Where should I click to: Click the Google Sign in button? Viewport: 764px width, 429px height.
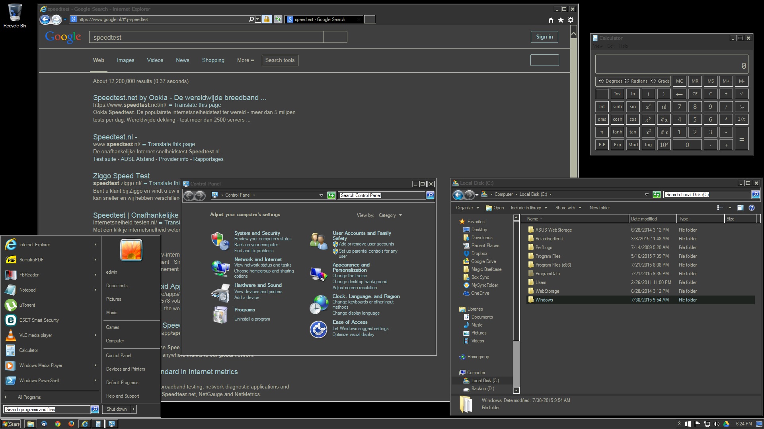click(544, 37)
